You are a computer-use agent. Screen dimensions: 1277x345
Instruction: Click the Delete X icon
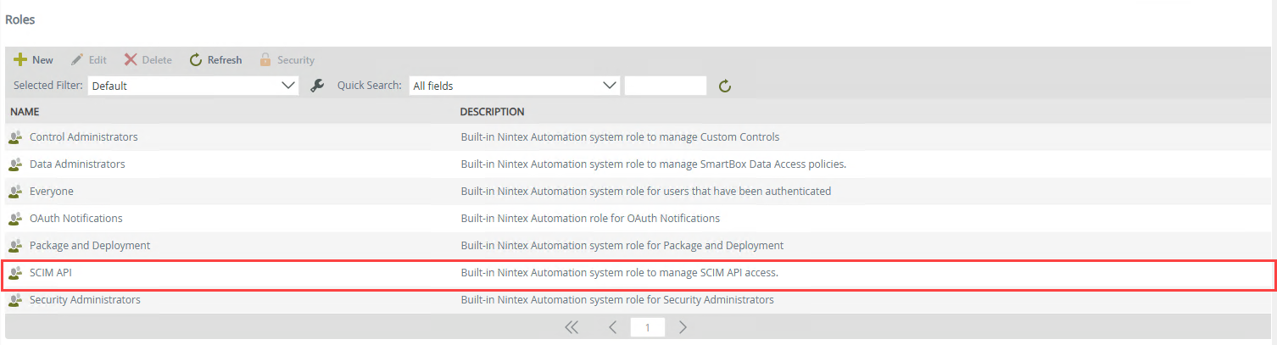[x=131, y=60]
